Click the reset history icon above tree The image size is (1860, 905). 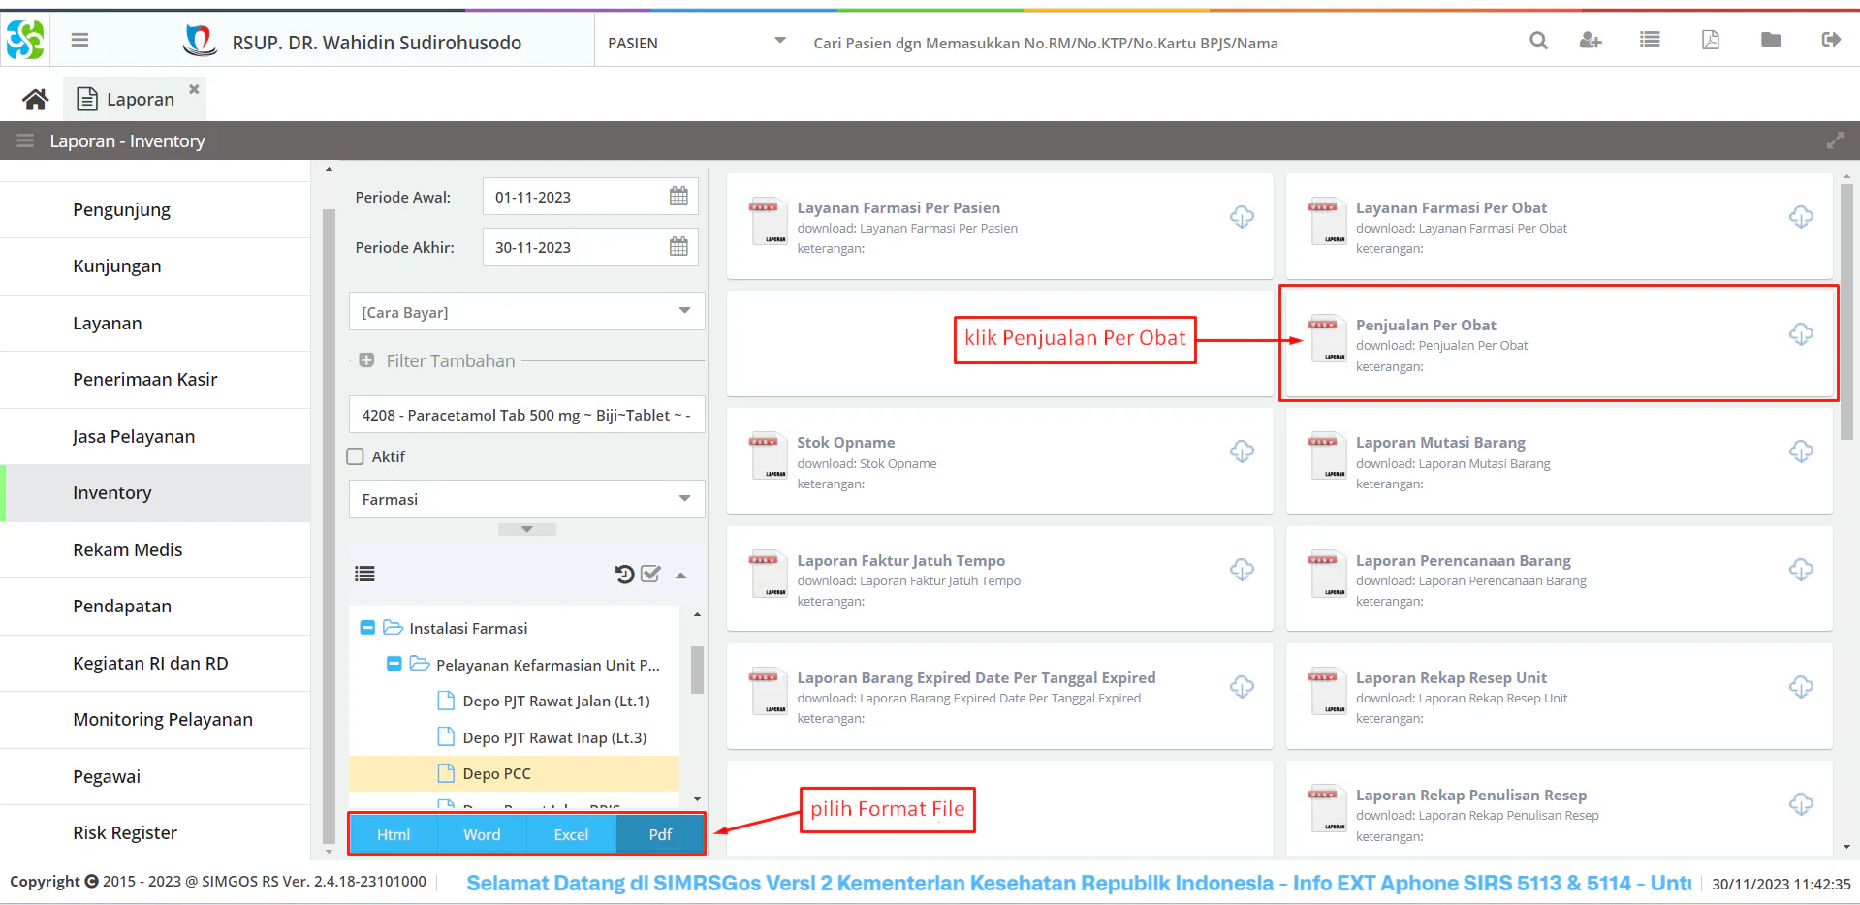[624, 575]
